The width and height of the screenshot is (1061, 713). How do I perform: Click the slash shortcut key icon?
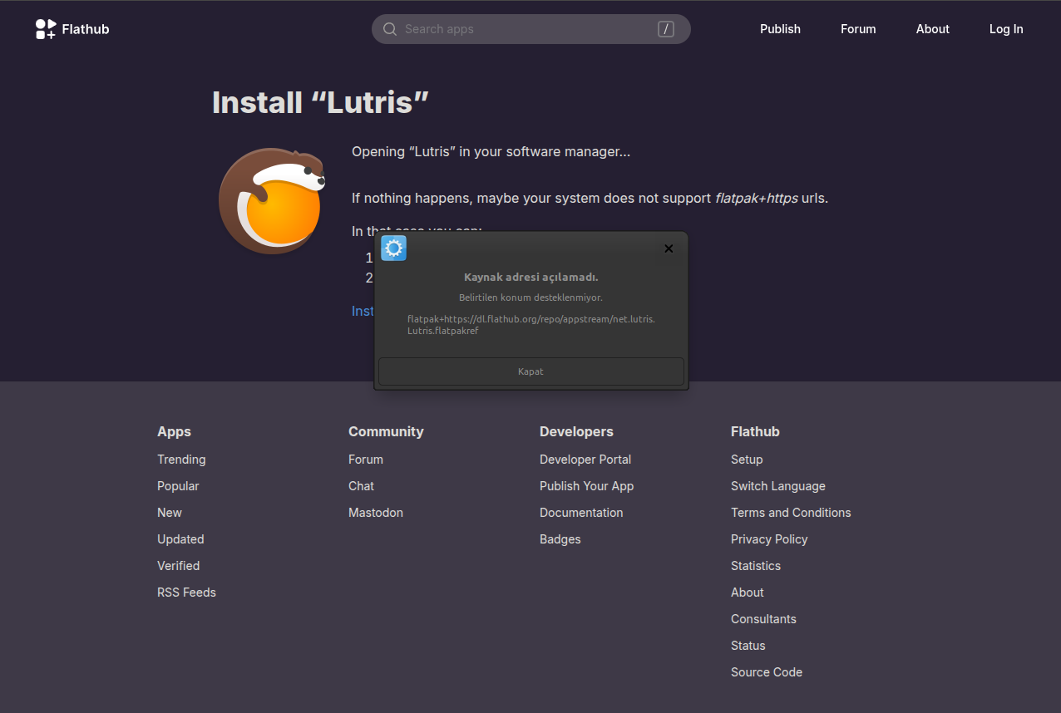665,29
